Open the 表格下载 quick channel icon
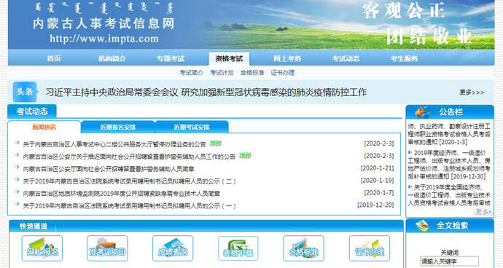Viewport: 503px width, 268px height. pyautogui.click(x=238, y=248)
